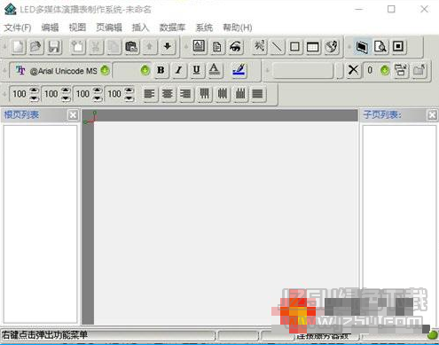Open the font size dropdown green arrow
The width and height of the screenshot is (439, 345).
tap(145, 70)
